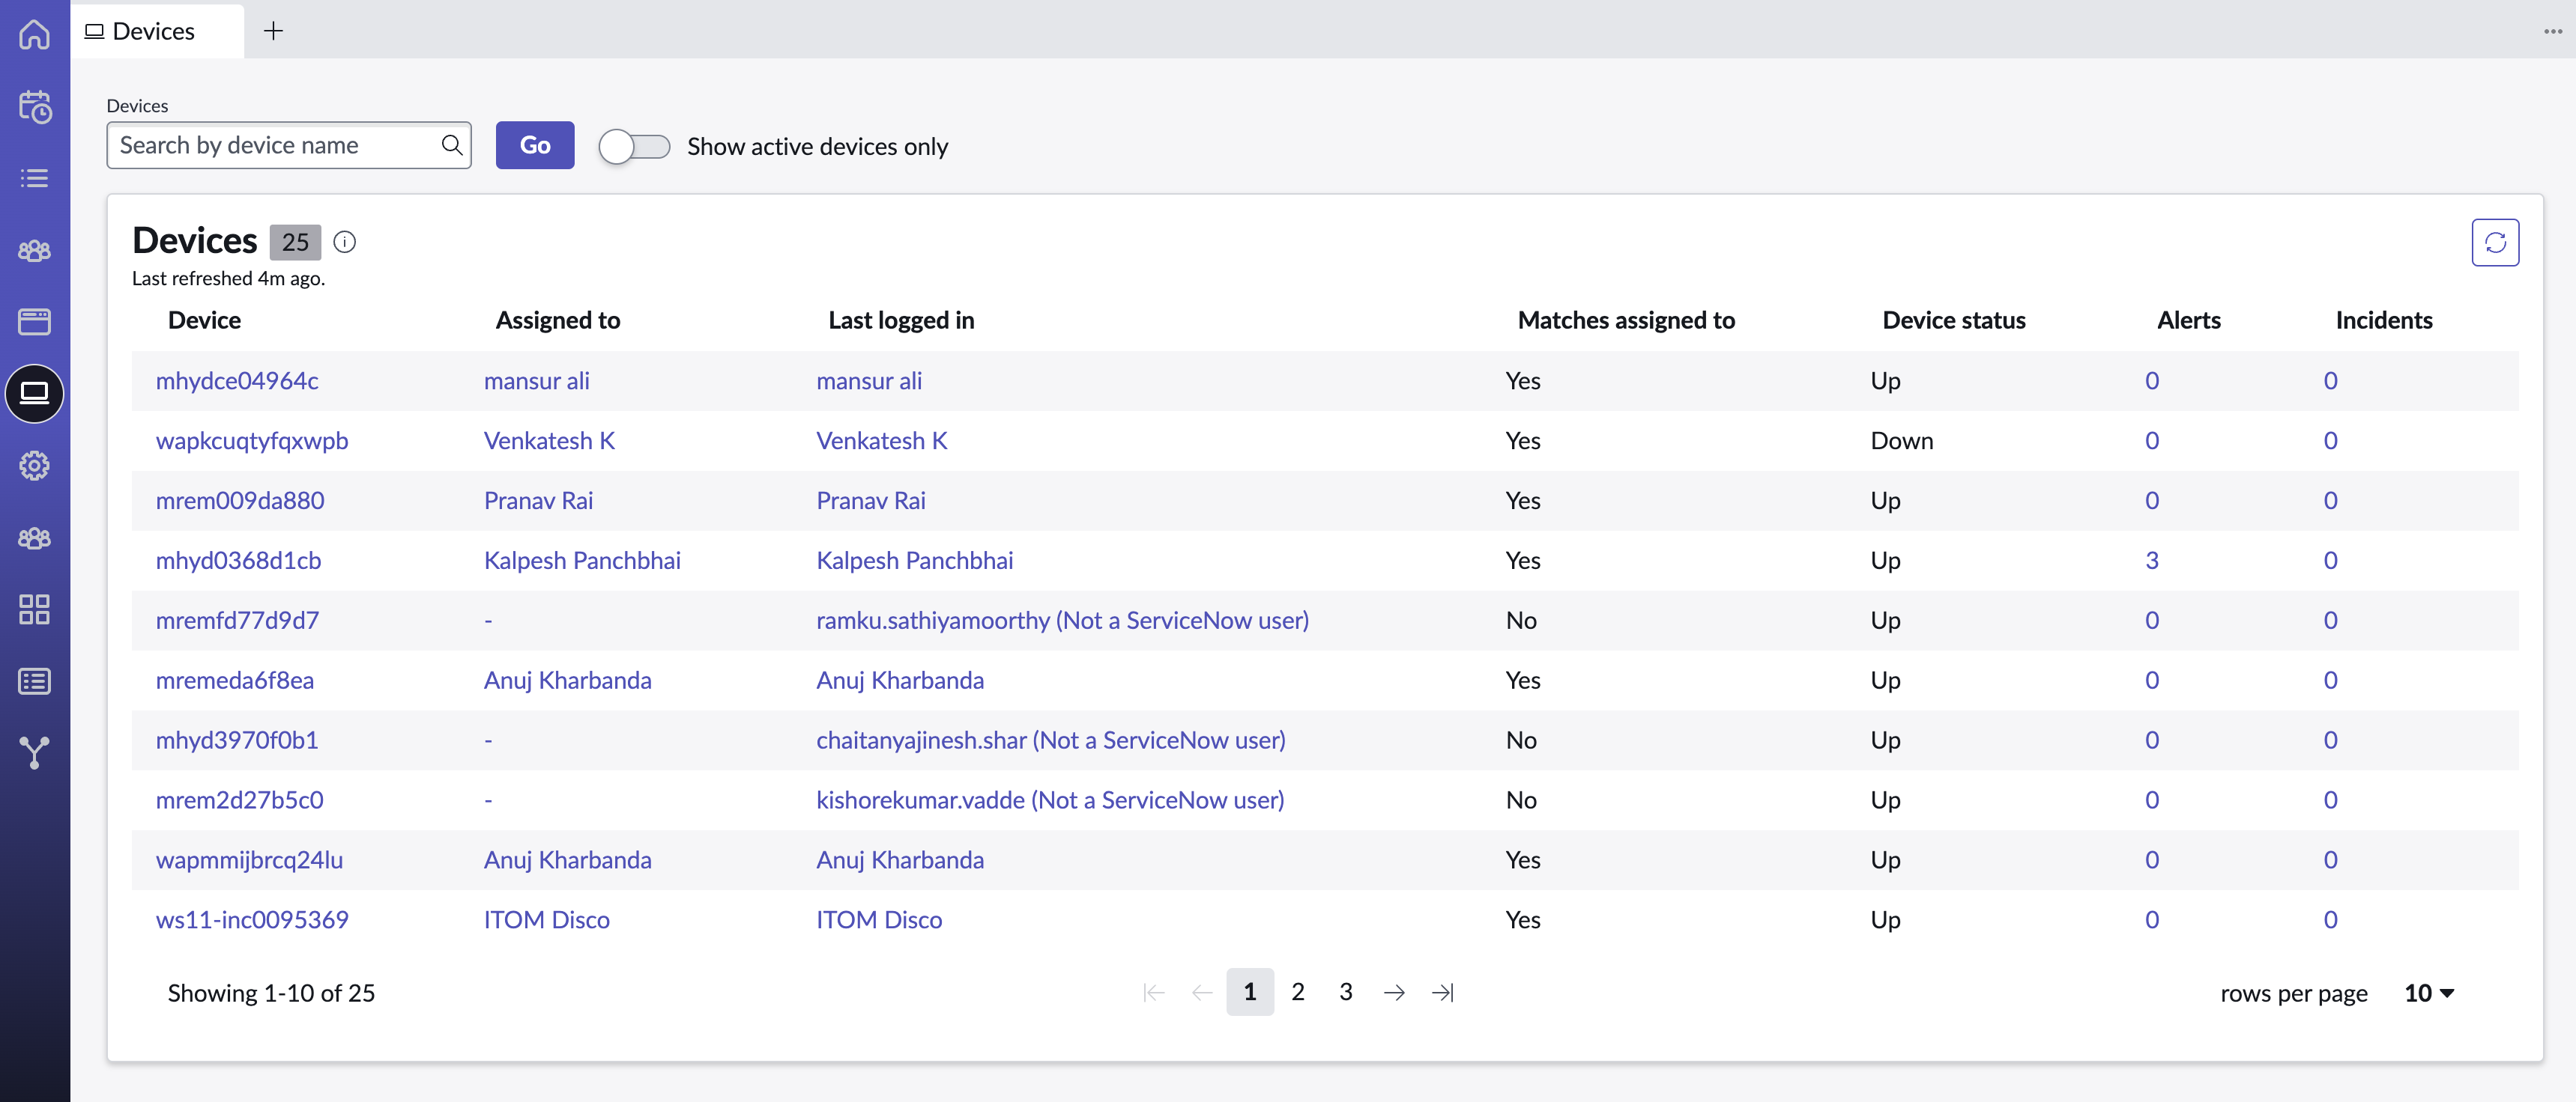2576x1102 pixels.
Task: Go to next page arrow
Action: pos(1394,992)
